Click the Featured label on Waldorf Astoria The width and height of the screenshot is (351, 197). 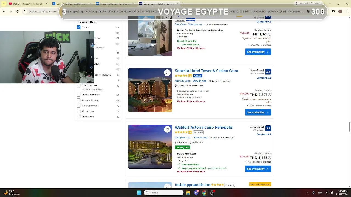tap(198, 132)
